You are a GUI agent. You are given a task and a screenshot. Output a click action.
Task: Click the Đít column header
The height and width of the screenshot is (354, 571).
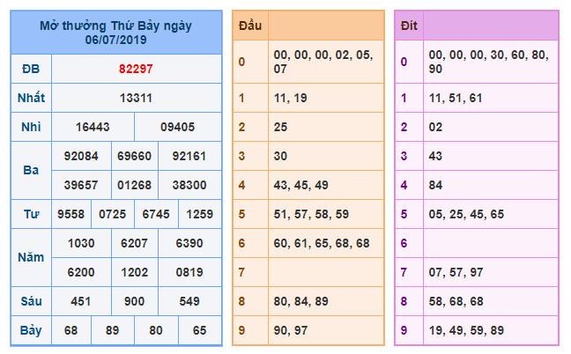409,26
